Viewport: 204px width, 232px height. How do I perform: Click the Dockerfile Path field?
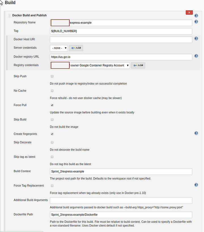click(x=121, y=215)
